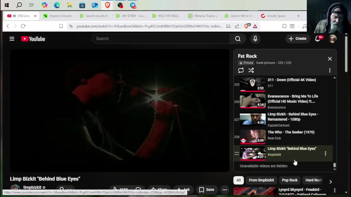Click the Beat-Club channel name

[274, 138]
